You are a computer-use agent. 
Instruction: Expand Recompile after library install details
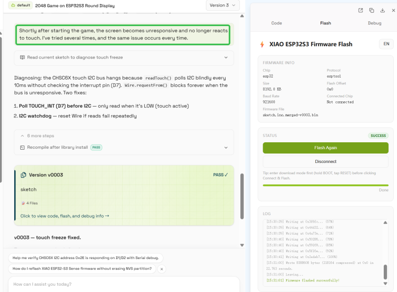tap(226, 148)
